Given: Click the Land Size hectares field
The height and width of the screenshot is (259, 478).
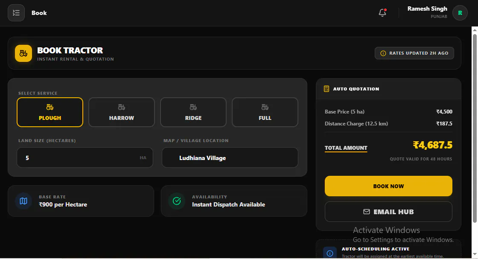Looking at the screenshot, I should coord(85,157).
